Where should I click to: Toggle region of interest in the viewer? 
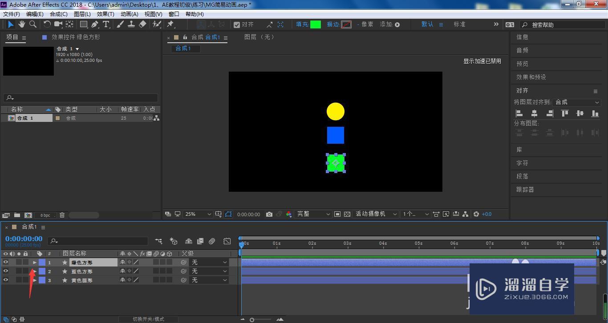pos(337,214)
